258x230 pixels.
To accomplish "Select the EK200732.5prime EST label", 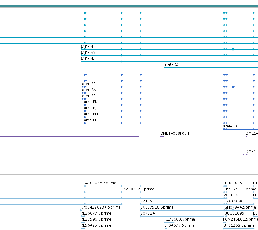I will tap(138, 189).
